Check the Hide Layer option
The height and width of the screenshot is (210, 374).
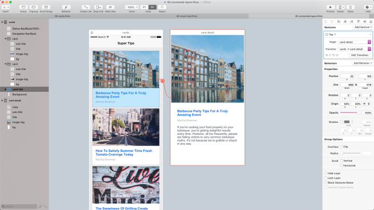click(326, 173)
